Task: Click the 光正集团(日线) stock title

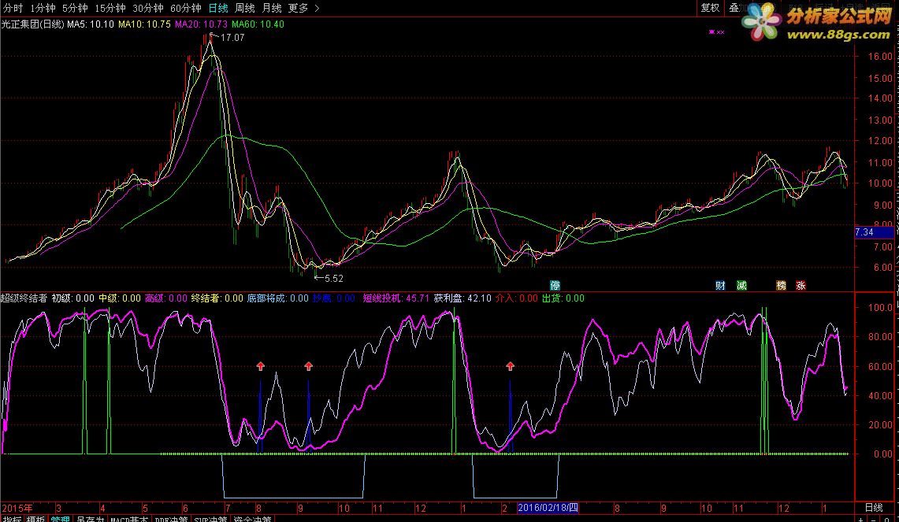Action: [x=32, y=24]
